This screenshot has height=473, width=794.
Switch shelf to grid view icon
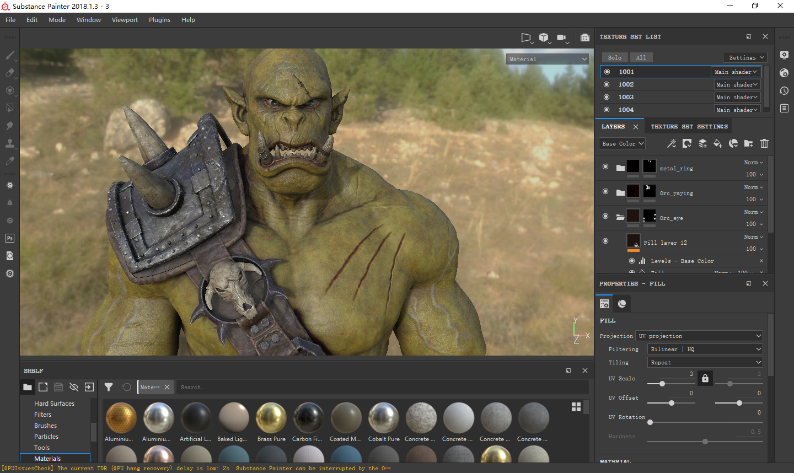(576, 407)
